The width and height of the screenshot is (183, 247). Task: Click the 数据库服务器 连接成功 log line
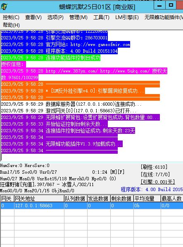71,104
